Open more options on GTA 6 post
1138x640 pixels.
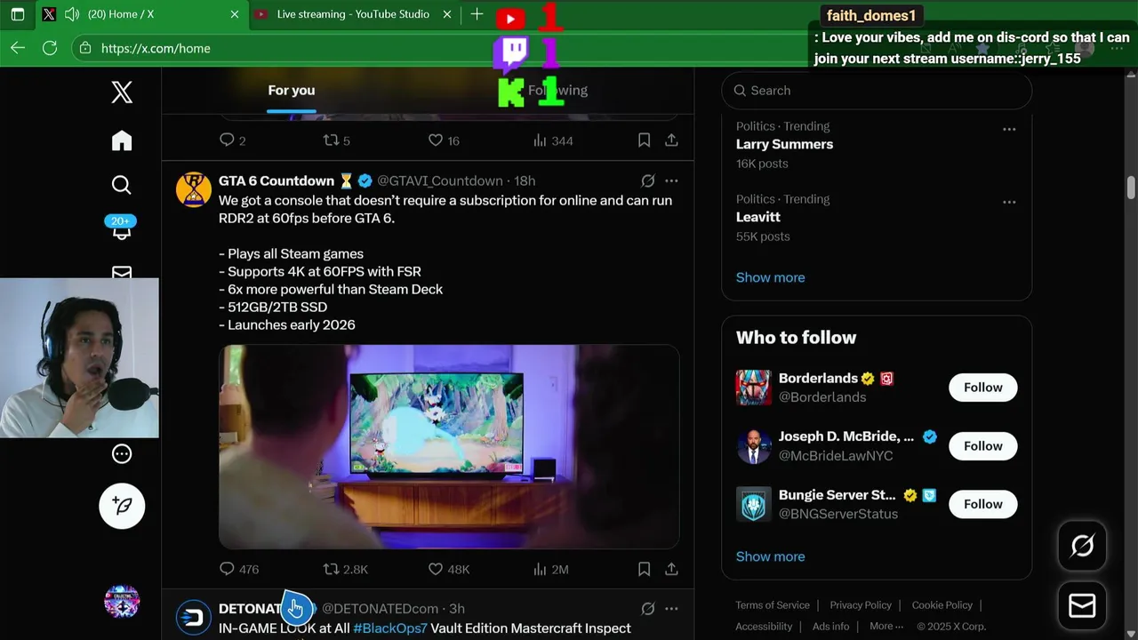coord(671,180)
